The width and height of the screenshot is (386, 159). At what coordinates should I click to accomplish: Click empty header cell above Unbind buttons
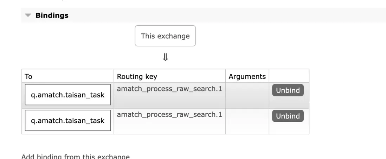point(289,76)
